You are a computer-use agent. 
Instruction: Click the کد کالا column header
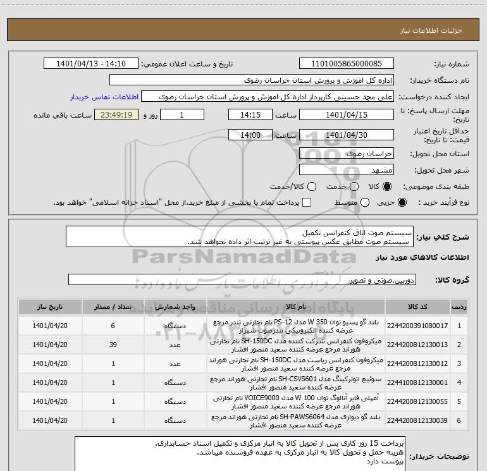coord(417,307)
